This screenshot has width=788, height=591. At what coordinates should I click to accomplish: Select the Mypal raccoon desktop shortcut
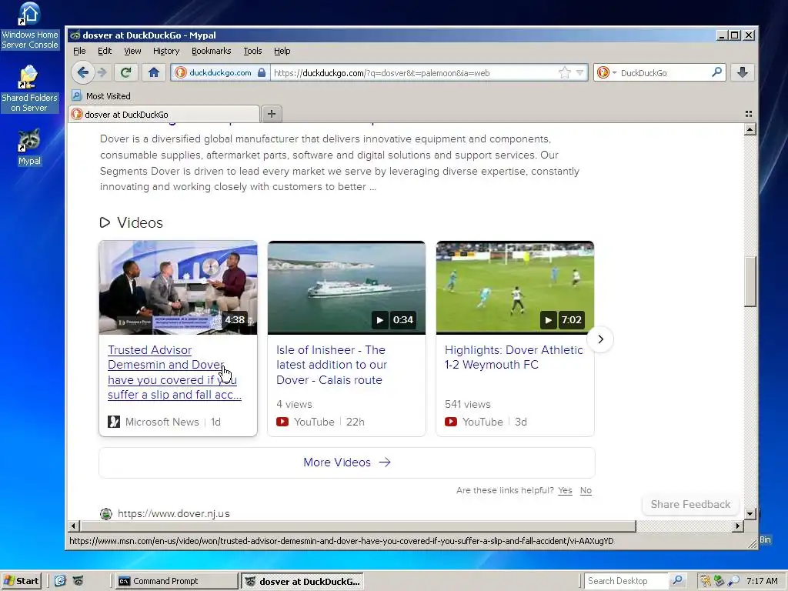tap(29, 147)
